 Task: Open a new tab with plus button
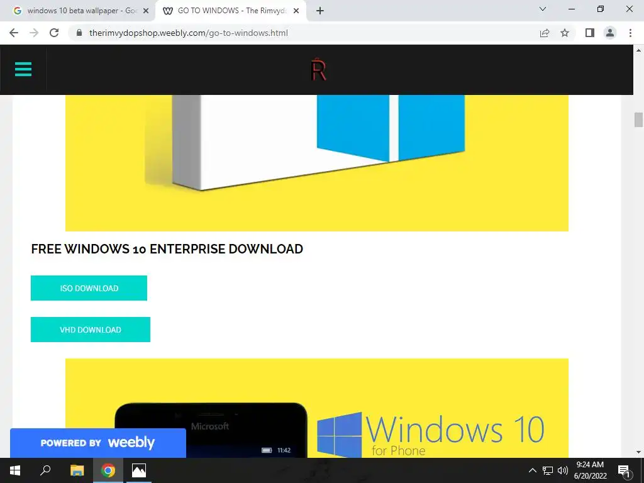click(x=320, y=11)
